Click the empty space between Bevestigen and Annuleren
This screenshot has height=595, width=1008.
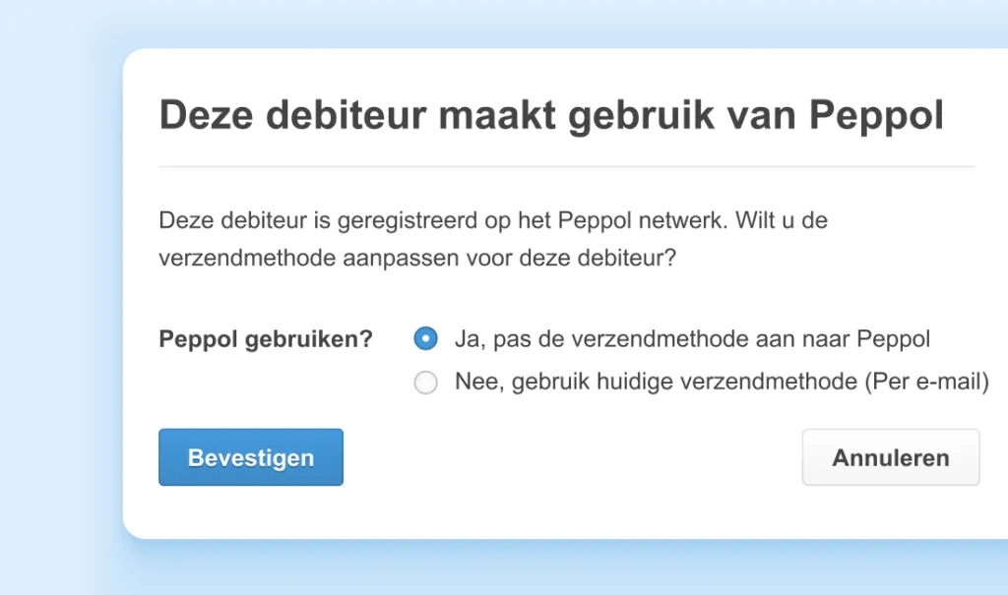click(571, 457)
